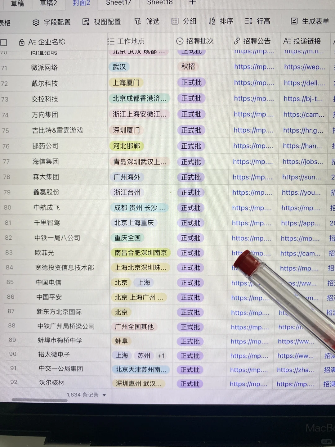Switch to the Sheet17 tab
Screen dimensions: 335x447
point(118,2)
